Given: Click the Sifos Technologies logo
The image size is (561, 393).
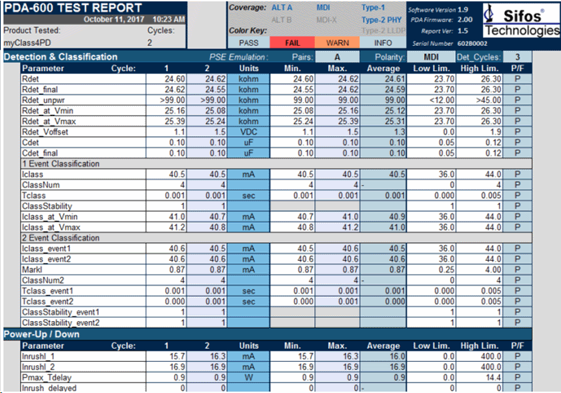Looking at the screenshot, I should coord(522,21).
